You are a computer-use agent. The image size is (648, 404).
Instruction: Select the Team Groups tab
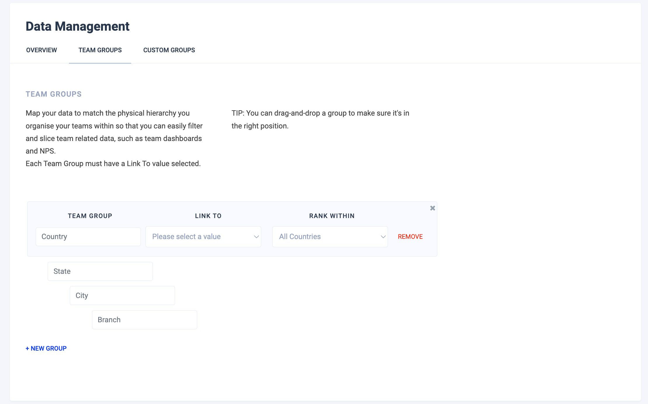(100, 50)
